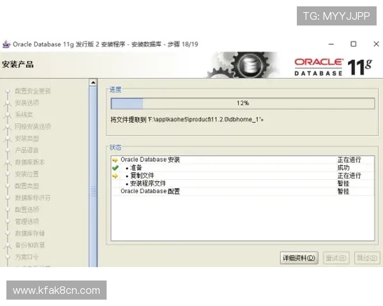The height and width of the screenshot is (306, 383).
Task: Click the 暂挂 status value for Oracle Database 配置
Action: [x=343, y=191]
